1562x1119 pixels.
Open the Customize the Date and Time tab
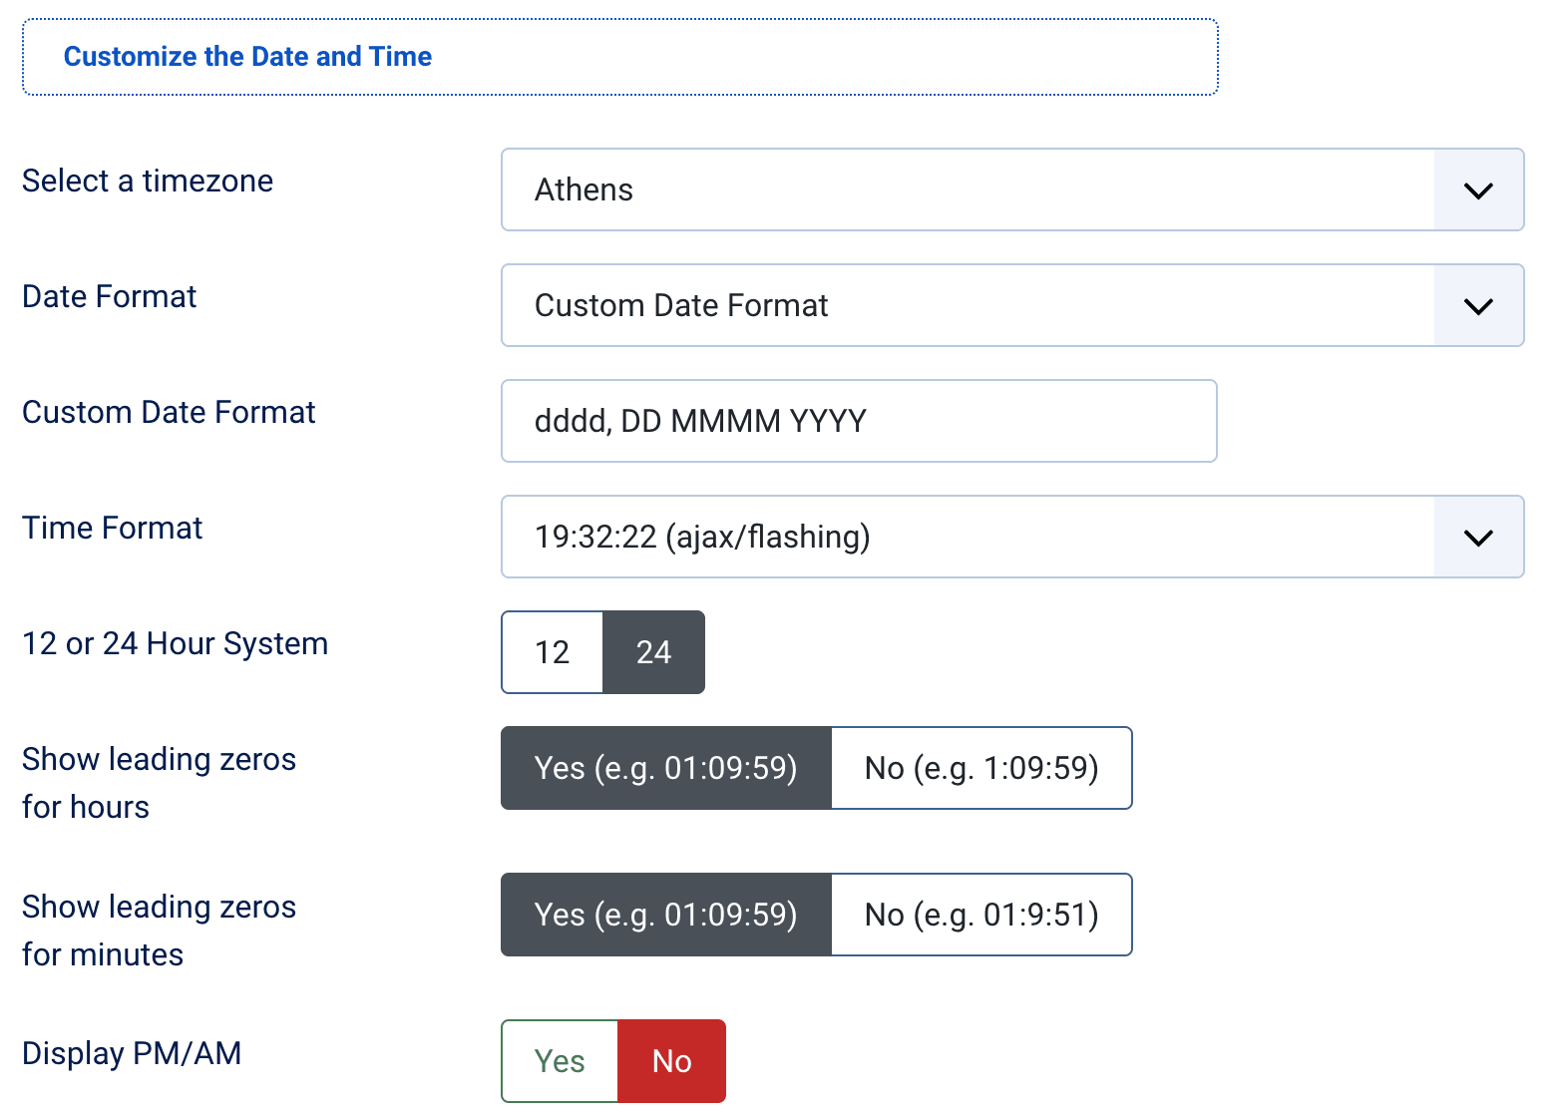[x=247, y=57]
